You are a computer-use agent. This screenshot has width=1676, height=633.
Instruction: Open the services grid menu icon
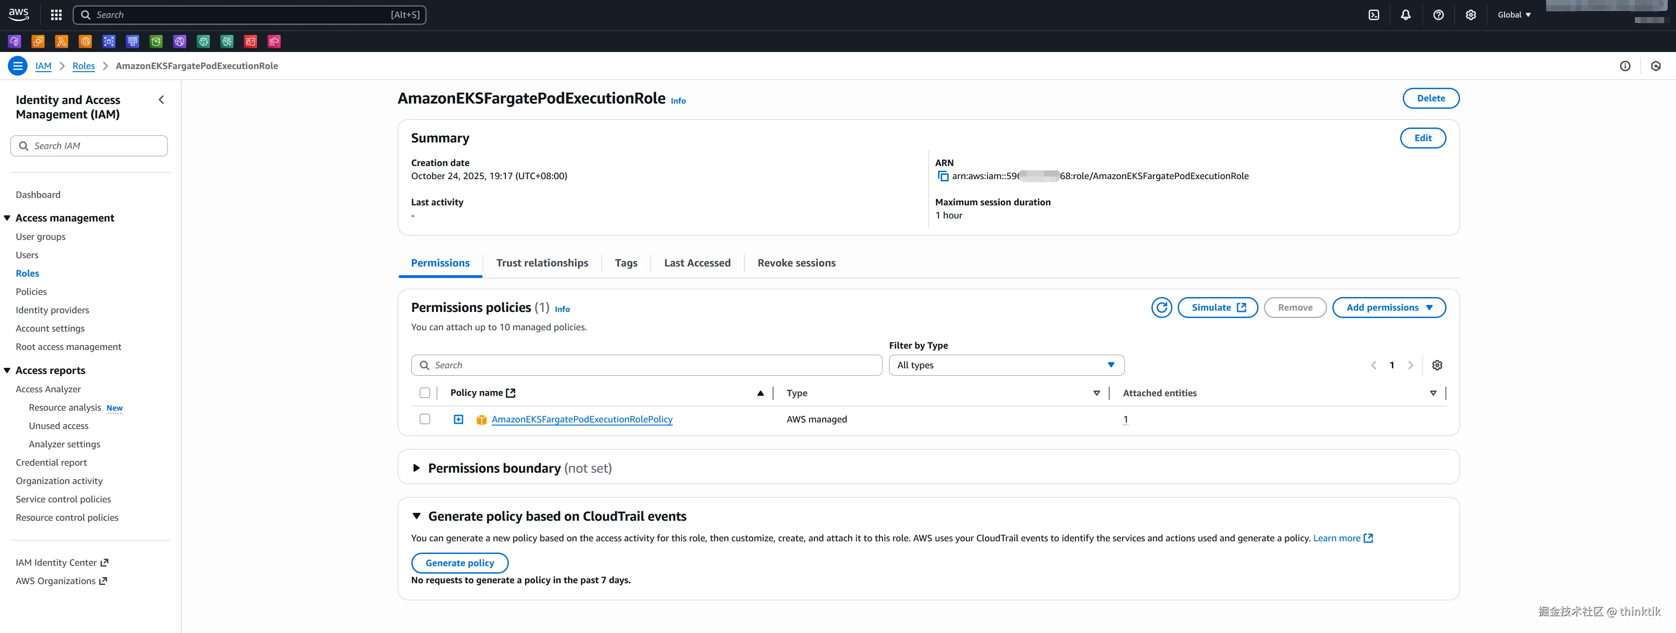pos(56,15)
